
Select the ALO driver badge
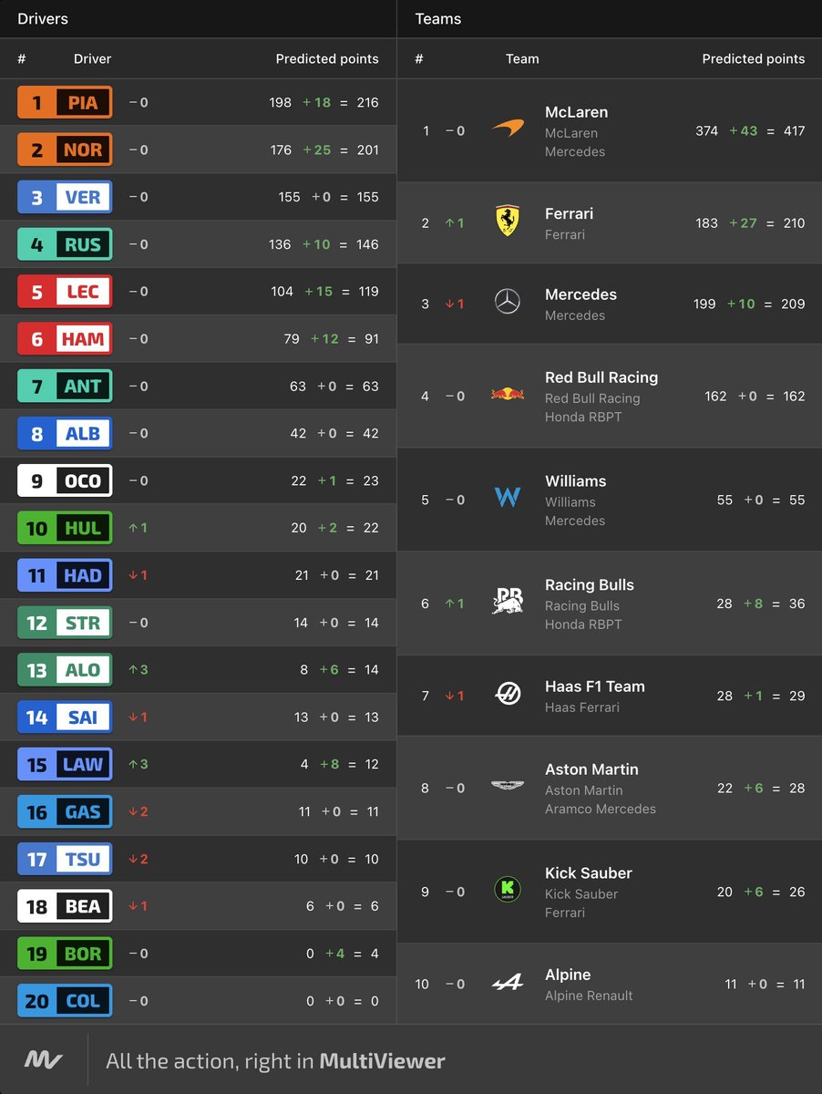click(x=65, y=670)
